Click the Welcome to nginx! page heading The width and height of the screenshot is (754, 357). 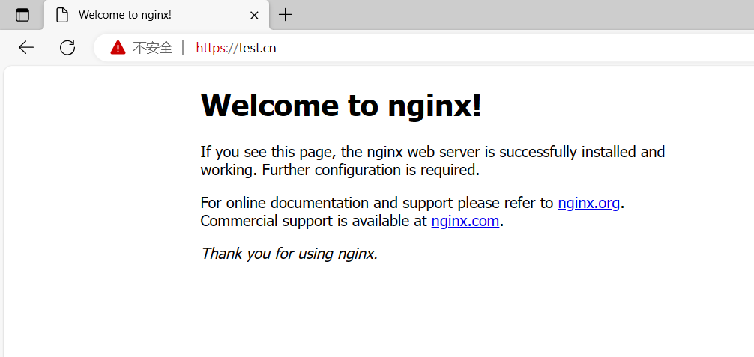point(341,106)
